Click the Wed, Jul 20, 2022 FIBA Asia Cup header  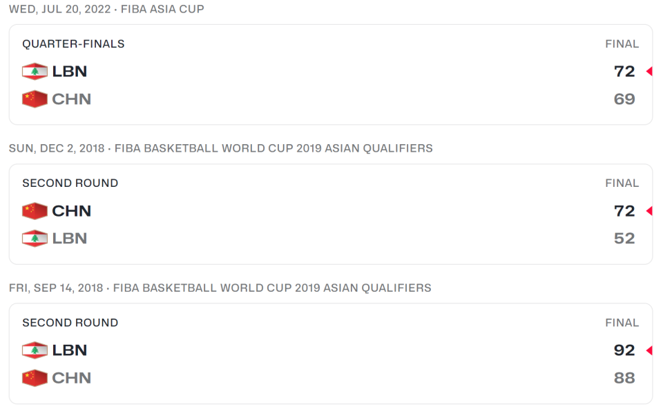[106, 9]
